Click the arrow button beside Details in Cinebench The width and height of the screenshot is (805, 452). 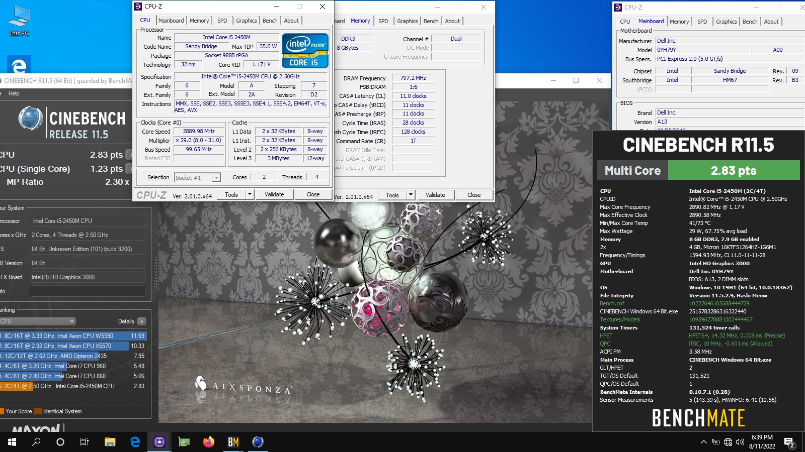(x=142, y=321)
